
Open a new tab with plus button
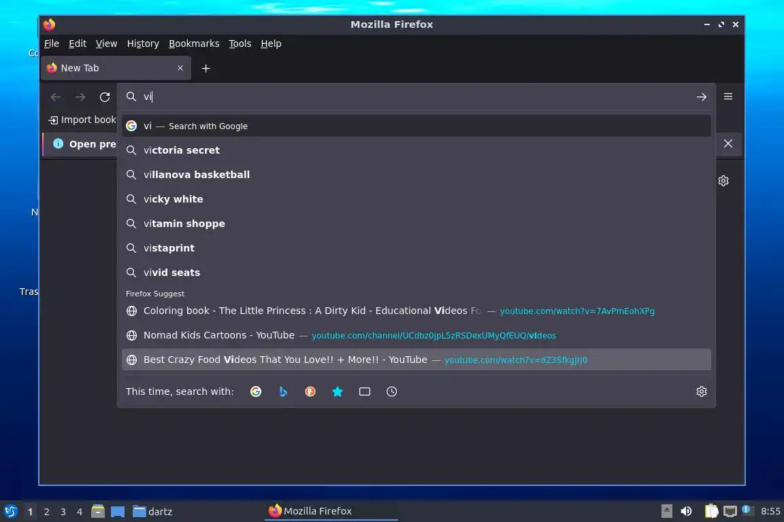pos(206,68)
